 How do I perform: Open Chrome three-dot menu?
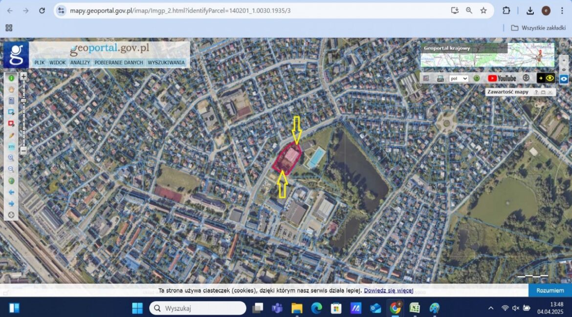tap(562, 11)
